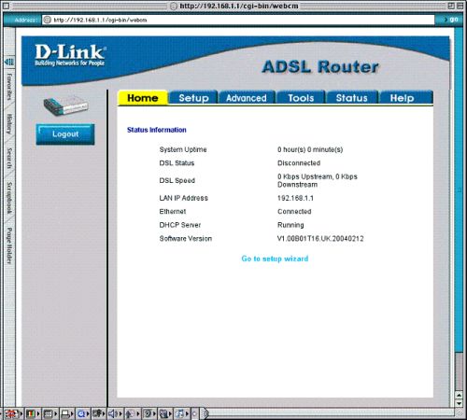Image resolution: width=467 pixels, height=420 pixels.
Task: Open the Advanced tab
Action: [x=247, y=98]
